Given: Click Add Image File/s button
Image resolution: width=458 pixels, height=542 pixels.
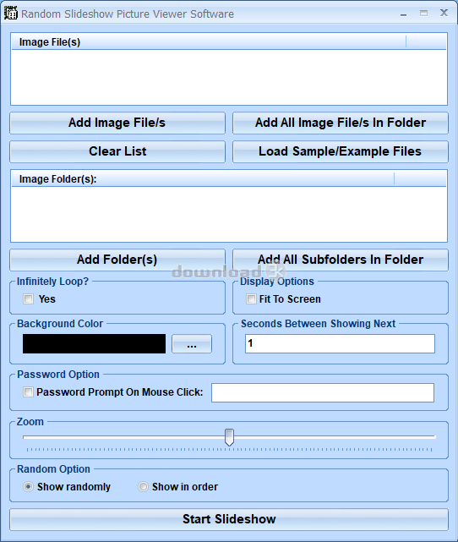Looking at the screenshot, I should pyautogui.click(x=117, y=123).
